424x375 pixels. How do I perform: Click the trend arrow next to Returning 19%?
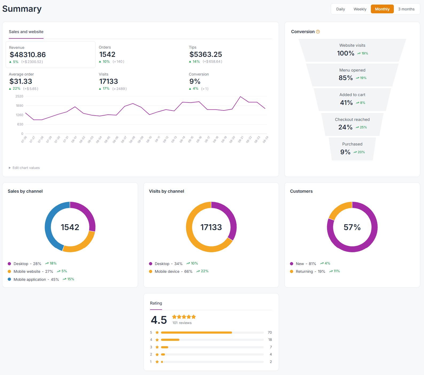(x=331, y=271)
